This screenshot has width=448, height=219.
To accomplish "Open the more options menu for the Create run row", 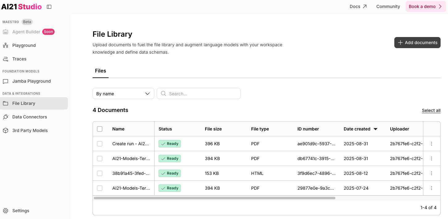I will 432,144.
